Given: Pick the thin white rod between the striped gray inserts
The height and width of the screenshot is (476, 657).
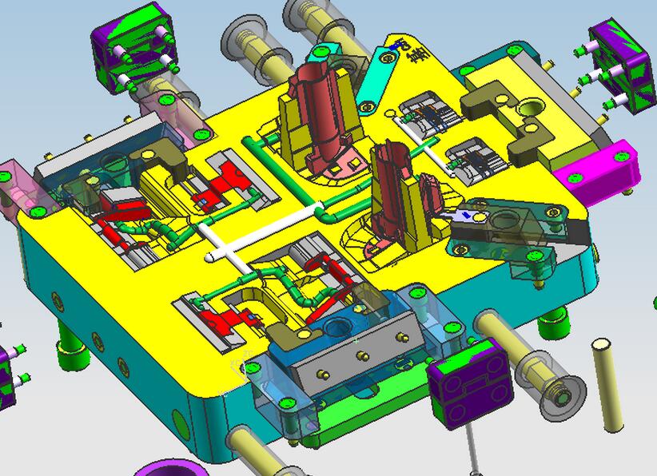Looking at the screenshot, I should click(x=424, y=146).
